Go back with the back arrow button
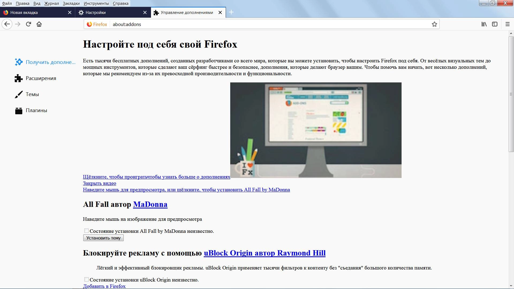Screen dimensions: 514x289 7,24
